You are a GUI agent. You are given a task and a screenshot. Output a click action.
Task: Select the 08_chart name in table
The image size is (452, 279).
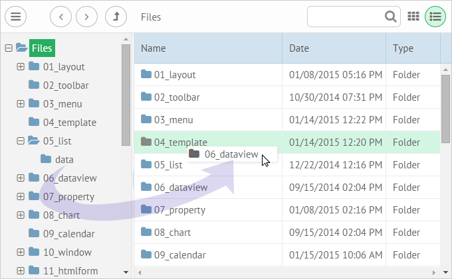[172, 233]
